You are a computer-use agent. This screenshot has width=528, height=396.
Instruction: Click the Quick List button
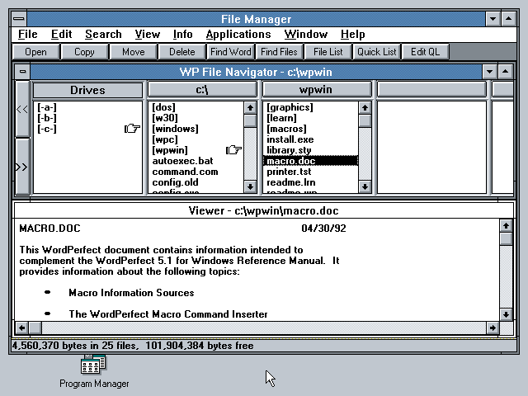click(376, 52)
